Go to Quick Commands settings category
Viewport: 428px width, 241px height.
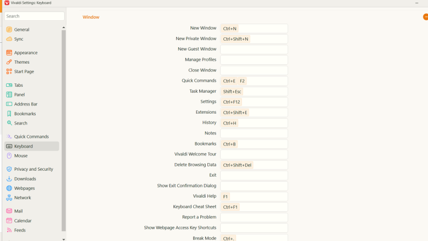point(31,137)
